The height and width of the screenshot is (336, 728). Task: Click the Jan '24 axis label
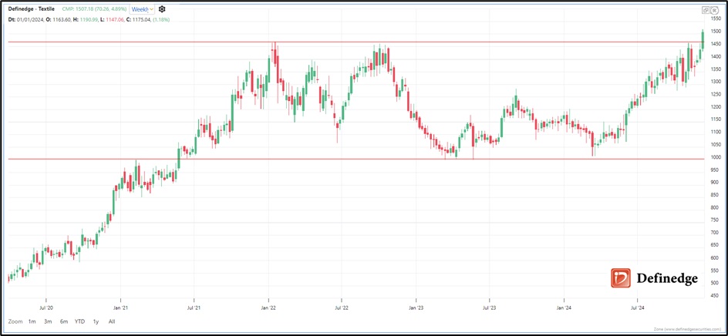564,307
